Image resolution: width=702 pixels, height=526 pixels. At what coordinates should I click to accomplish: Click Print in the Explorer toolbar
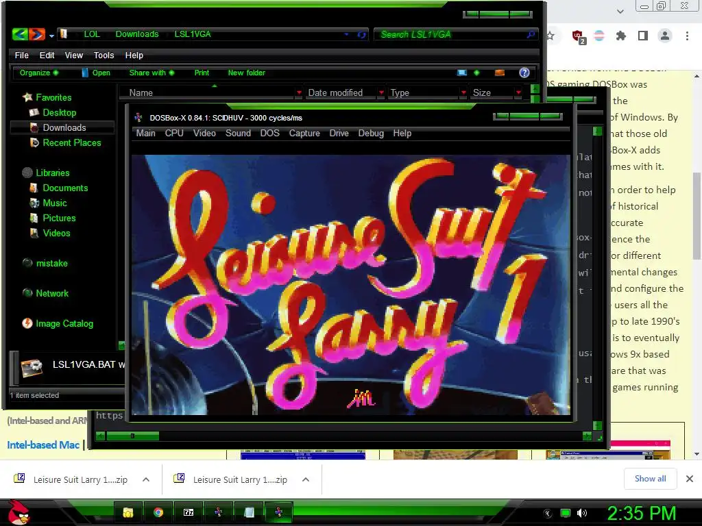coord(202,73)
